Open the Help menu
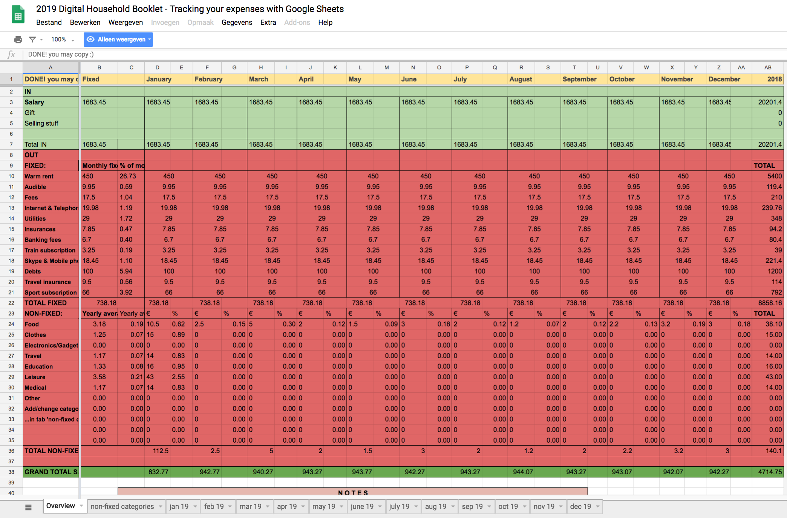787x518 pixels. pyautogui.click(x=325, y=23)
